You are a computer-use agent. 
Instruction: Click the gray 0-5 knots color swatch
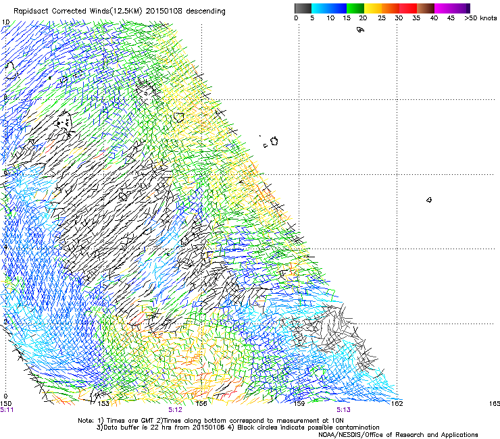(x=303, y=8)
